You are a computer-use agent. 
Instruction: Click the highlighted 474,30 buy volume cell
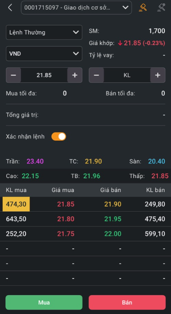click(16, 204)
